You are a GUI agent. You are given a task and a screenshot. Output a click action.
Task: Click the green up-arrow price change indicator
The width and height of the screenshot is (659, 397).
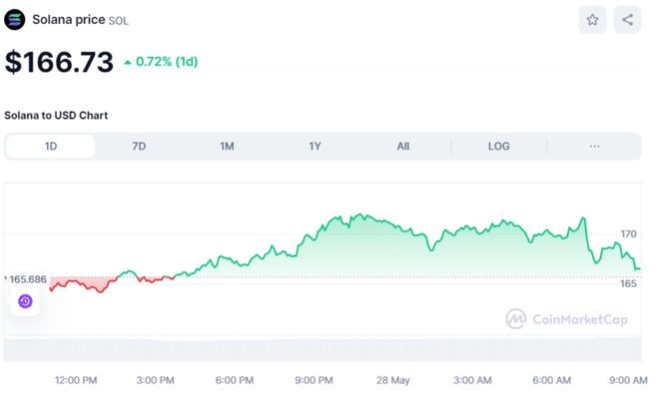(128, 63)
